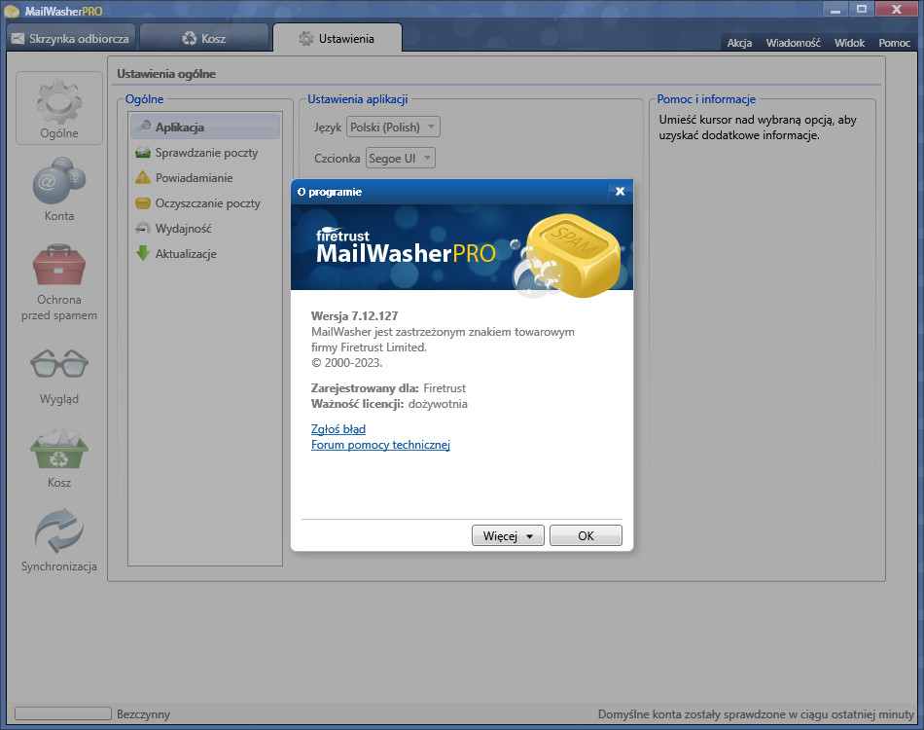
Task: Click the Sprawdzanie poczty inbox icon
Action: click(143, 153)
